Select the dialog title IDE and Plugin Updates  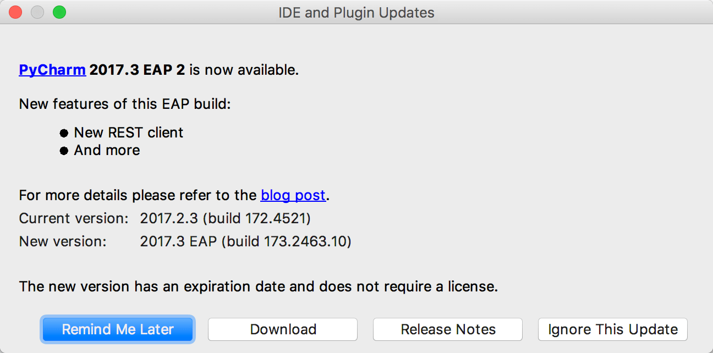[356, 12]
